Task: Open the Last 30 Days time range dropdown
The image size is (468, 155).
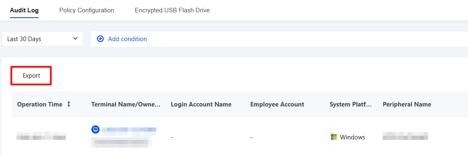Action: pos(43,39)
